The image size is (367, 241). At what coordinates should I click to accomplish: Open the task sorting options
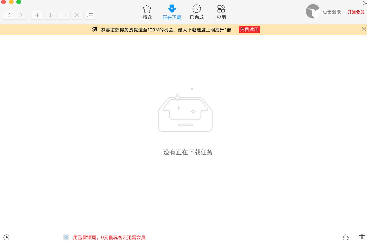90,15
